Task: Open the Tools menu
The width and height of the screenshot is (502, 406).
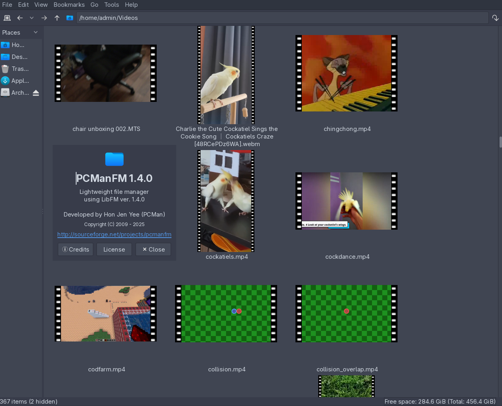Action: (x=112, y=5)
